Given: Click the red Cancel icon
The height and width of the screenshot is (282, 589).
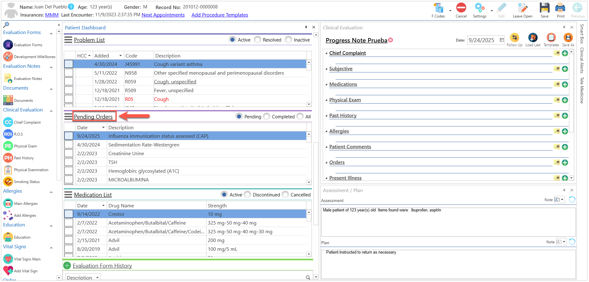Looking at the screenshot, I should (461, 7).
